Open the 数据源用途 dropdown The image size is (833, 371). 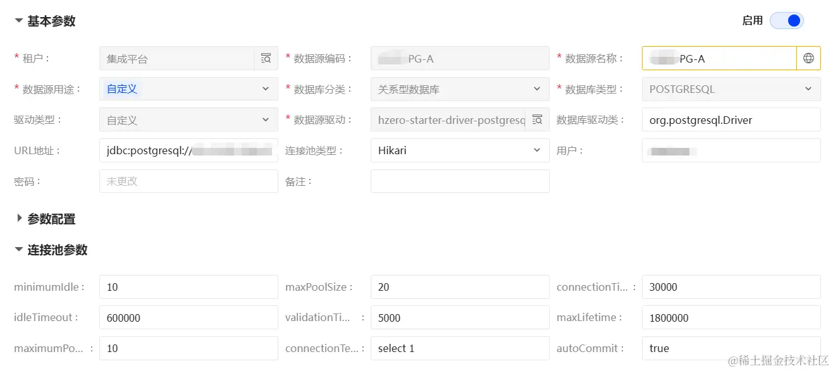coord(188,89)
